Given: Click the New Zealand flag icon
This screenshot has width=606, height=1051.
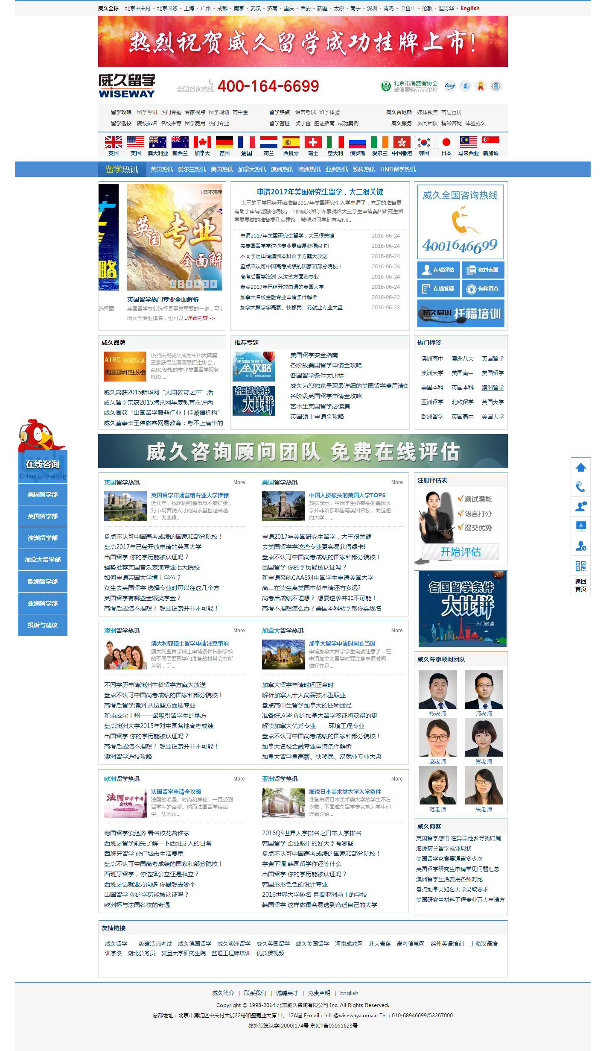Looking at the screenshot, I should coord(180,142).
